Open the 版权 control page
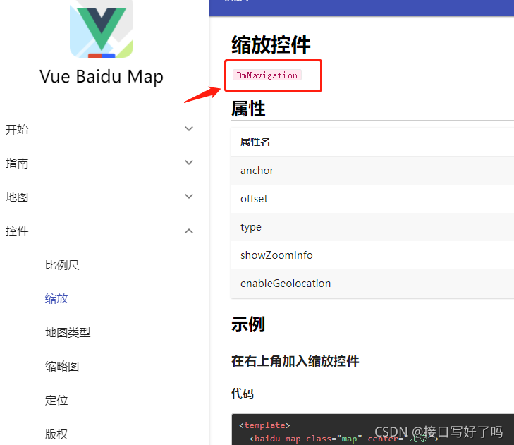514x445 pixels. (56, 434)
